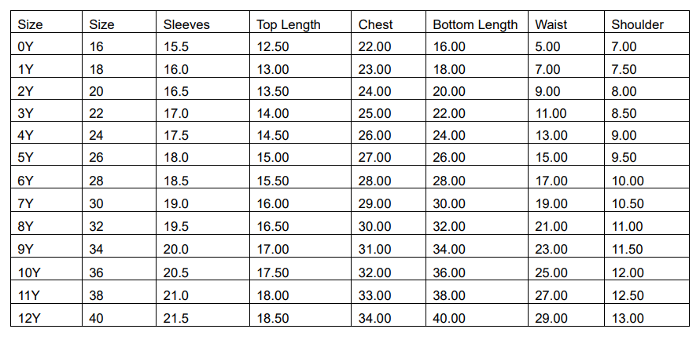Click sleeves value 15.5 in 0Y row
Image resolution: width=700 pixels, height=340 pixels.
(x=176, y=47)
